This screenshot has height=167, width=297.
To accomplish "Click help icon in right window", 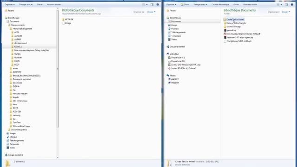I will [x=292, y=4].
